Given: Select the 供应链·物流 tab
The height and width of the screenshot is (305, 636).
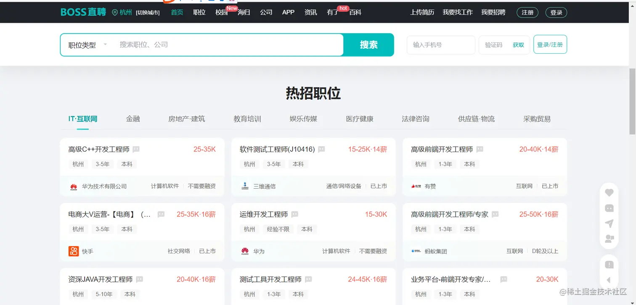Looking at the screenshot, I should click(x=477, y=119).
